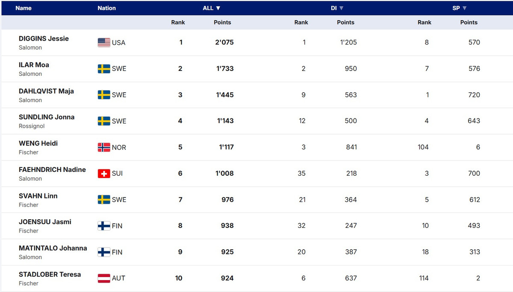Click the USA flag icon for Diggins
Screen dimensions: 513x292
(x=104, y=42)
